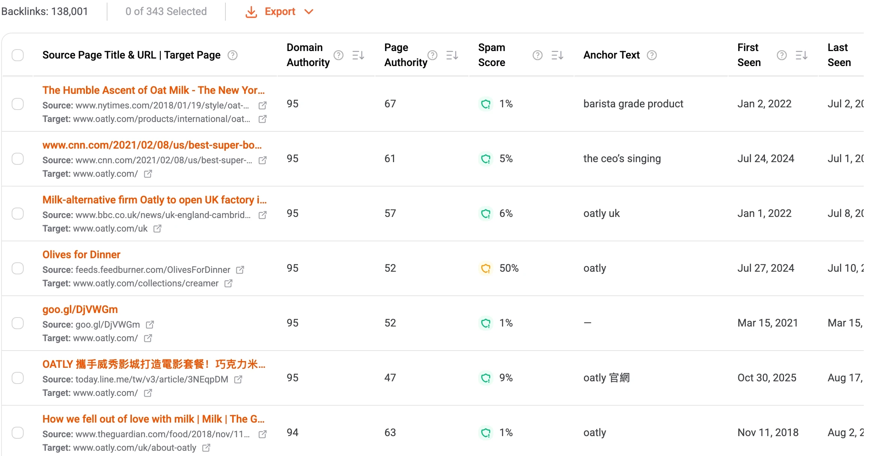Viewport: 875px width, 456px height.
Task: Open the goo.gl/DjVWGm title link
Action: click(80, 309)
